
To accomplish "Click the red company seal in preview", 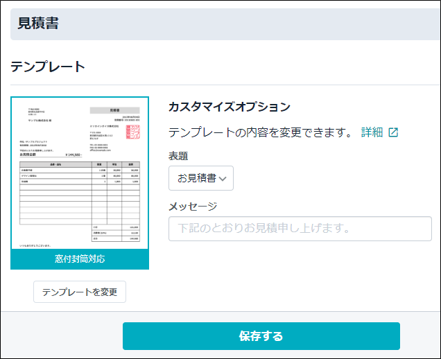I will click(x=133, y=132).
